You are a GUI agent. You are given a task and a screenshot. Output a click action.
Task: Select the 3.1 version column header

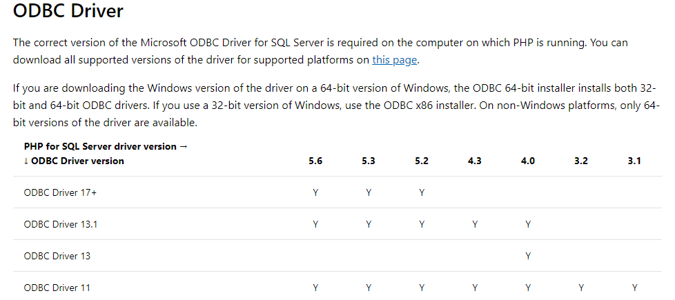pyautogui.click(x=634, y=161)
